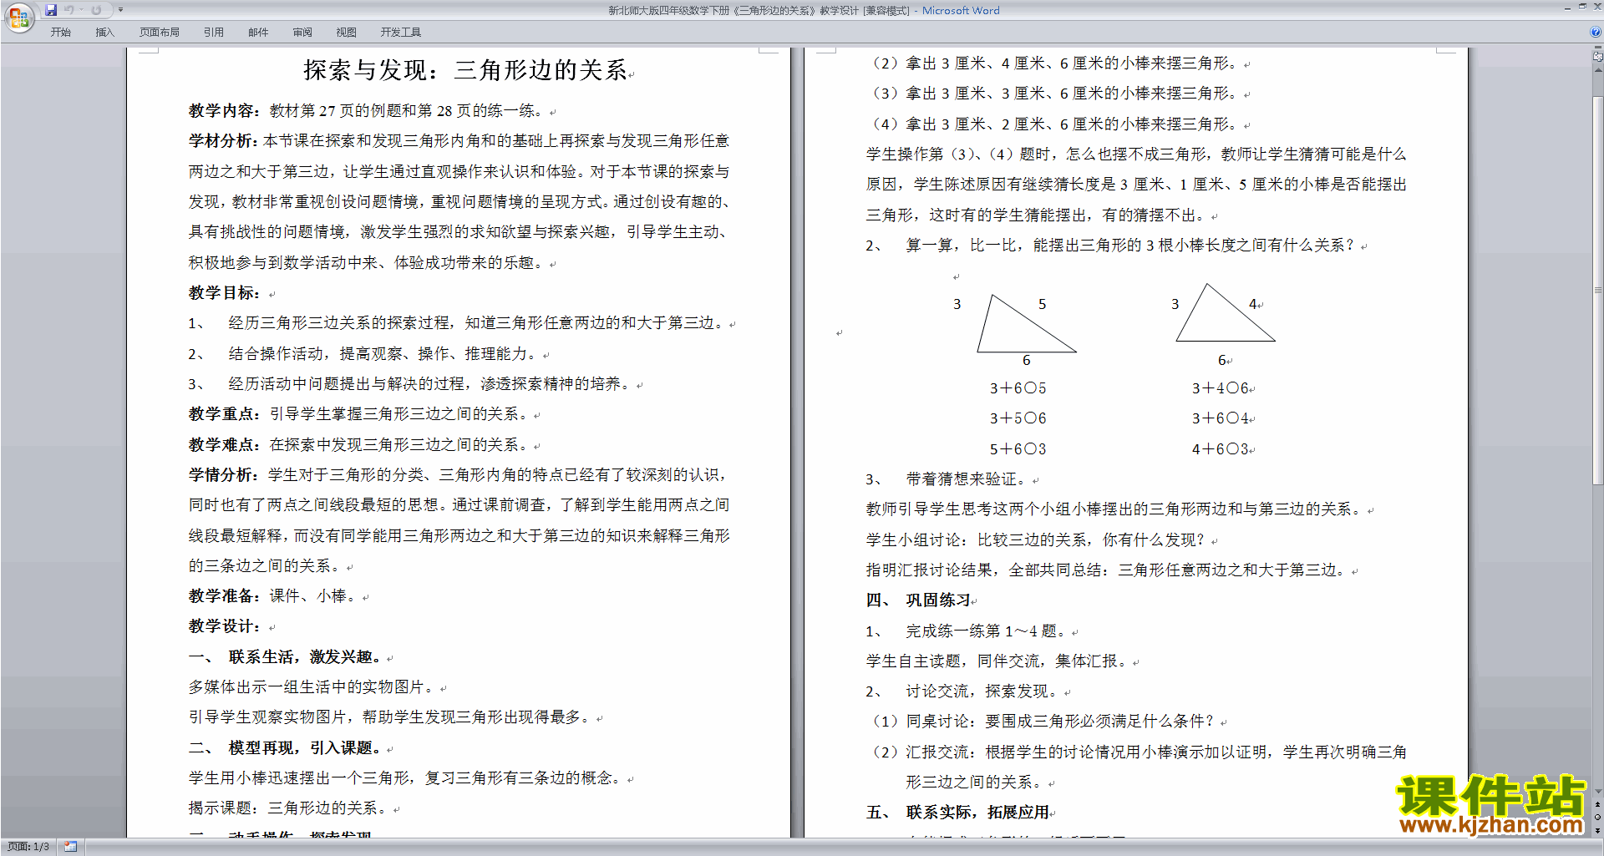
Task: Click the vertical scrollbar thumb
Action: pyautogui.click(x=1598, y=289)
